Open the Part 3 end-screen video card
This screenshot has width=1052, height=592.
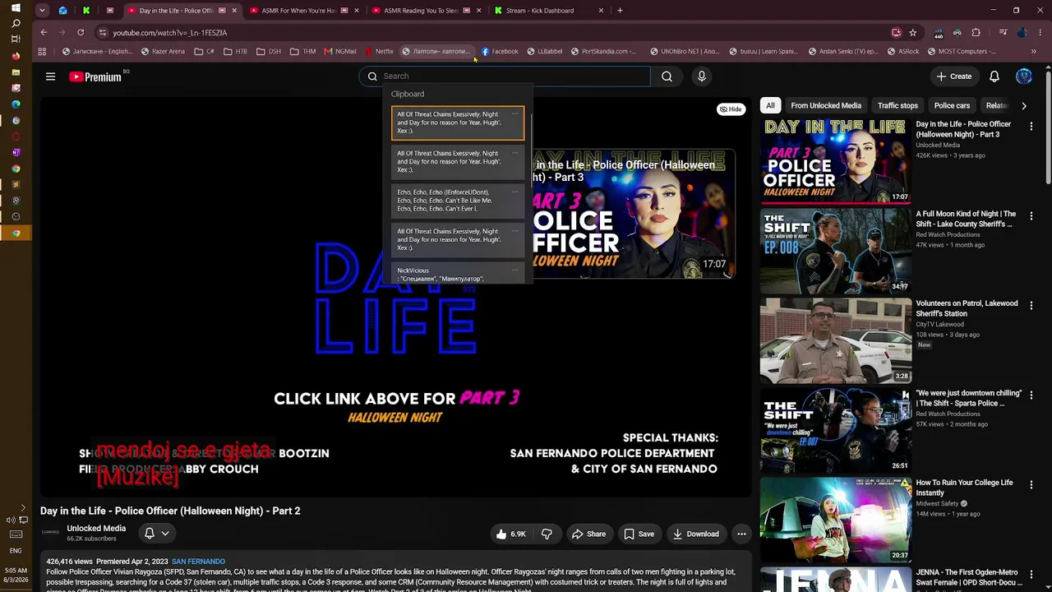(634, 214)
